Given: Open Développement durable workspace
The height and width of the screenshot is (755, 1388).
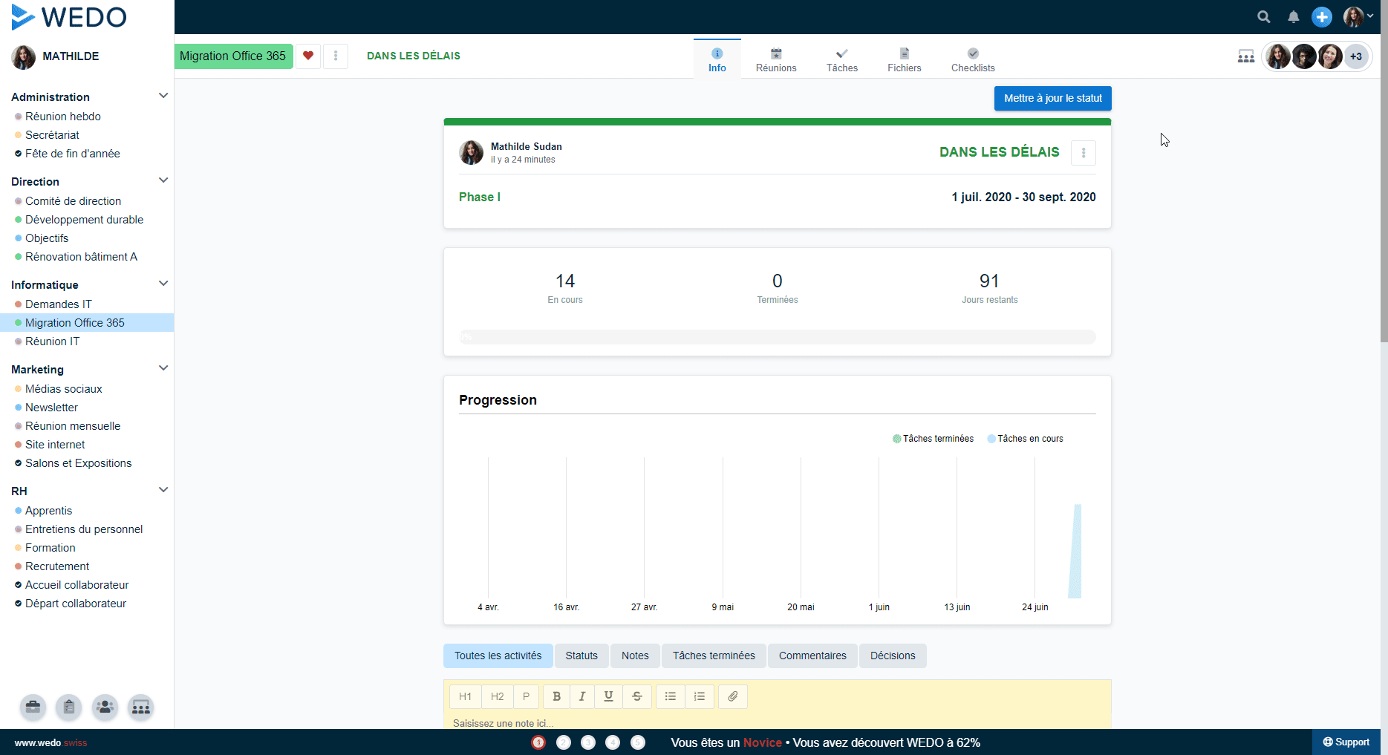Looking at the screenshot, I should [x=84, y=220].
